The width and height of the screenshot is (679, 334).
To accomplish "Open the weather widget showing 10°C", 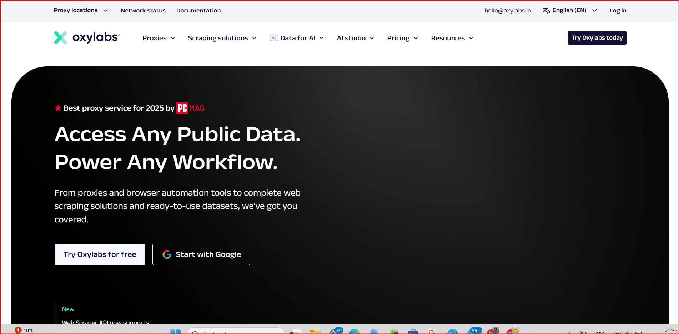I will [x=25, y=330].
